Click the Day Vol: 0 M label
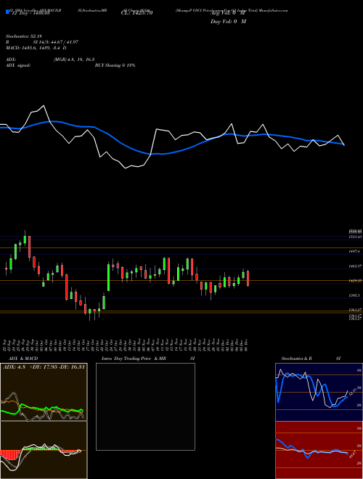Viewport: 363px width, 479px height. [228, 21]
